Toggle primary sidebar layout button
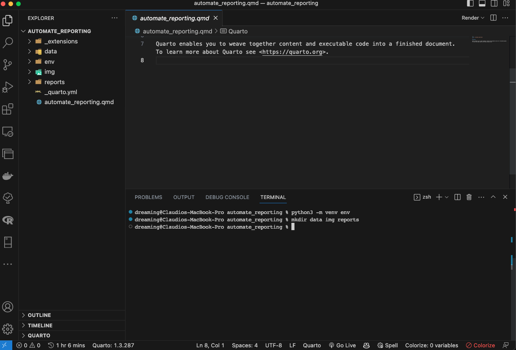This screenshot has height=350, width=516. click(x=470, y=3)
